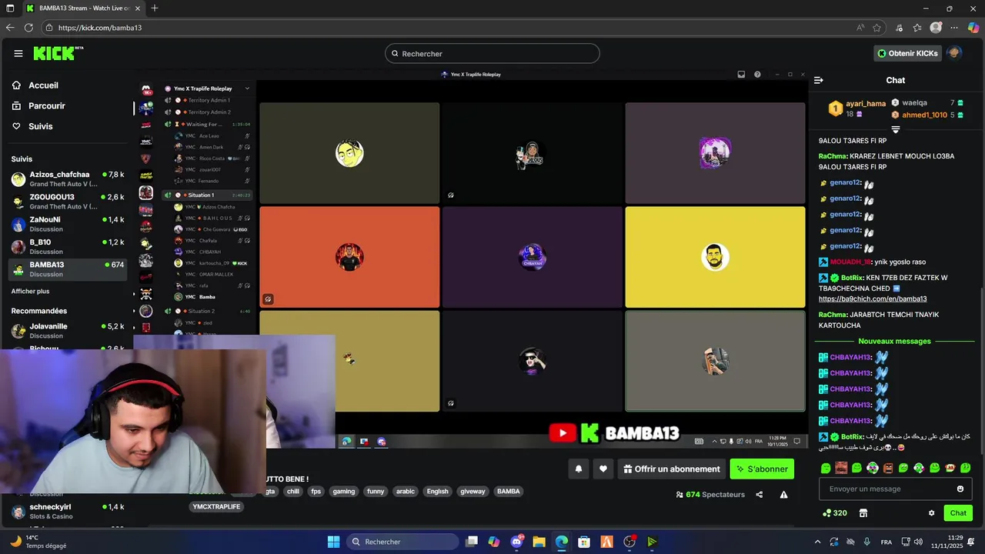
Task: Open a new browser tab
Action: coord(155,8)
